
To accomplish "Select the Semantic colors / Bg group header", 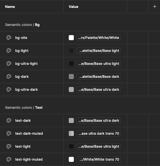I will pyautogui.click(x=22, y=25).
